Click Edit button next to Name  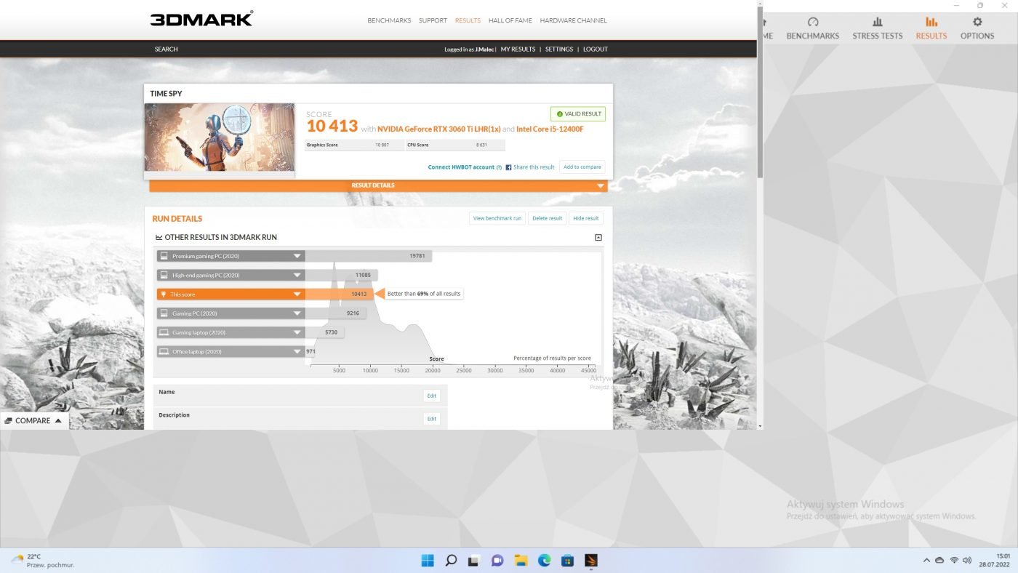(432, 396)
